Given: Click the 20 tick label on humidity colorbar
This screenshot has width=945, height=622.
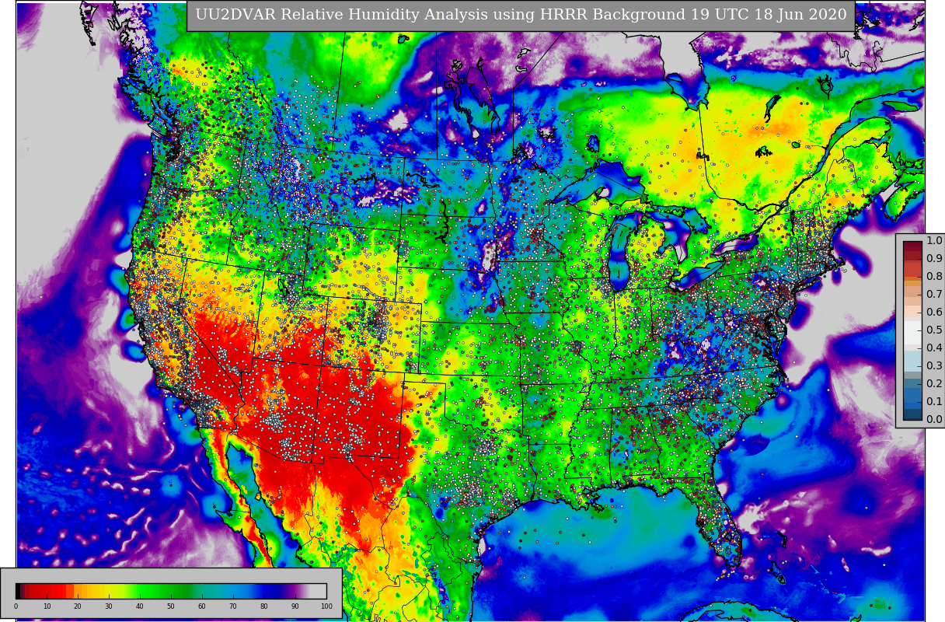Looking at the screenshot, I should 78,606.
